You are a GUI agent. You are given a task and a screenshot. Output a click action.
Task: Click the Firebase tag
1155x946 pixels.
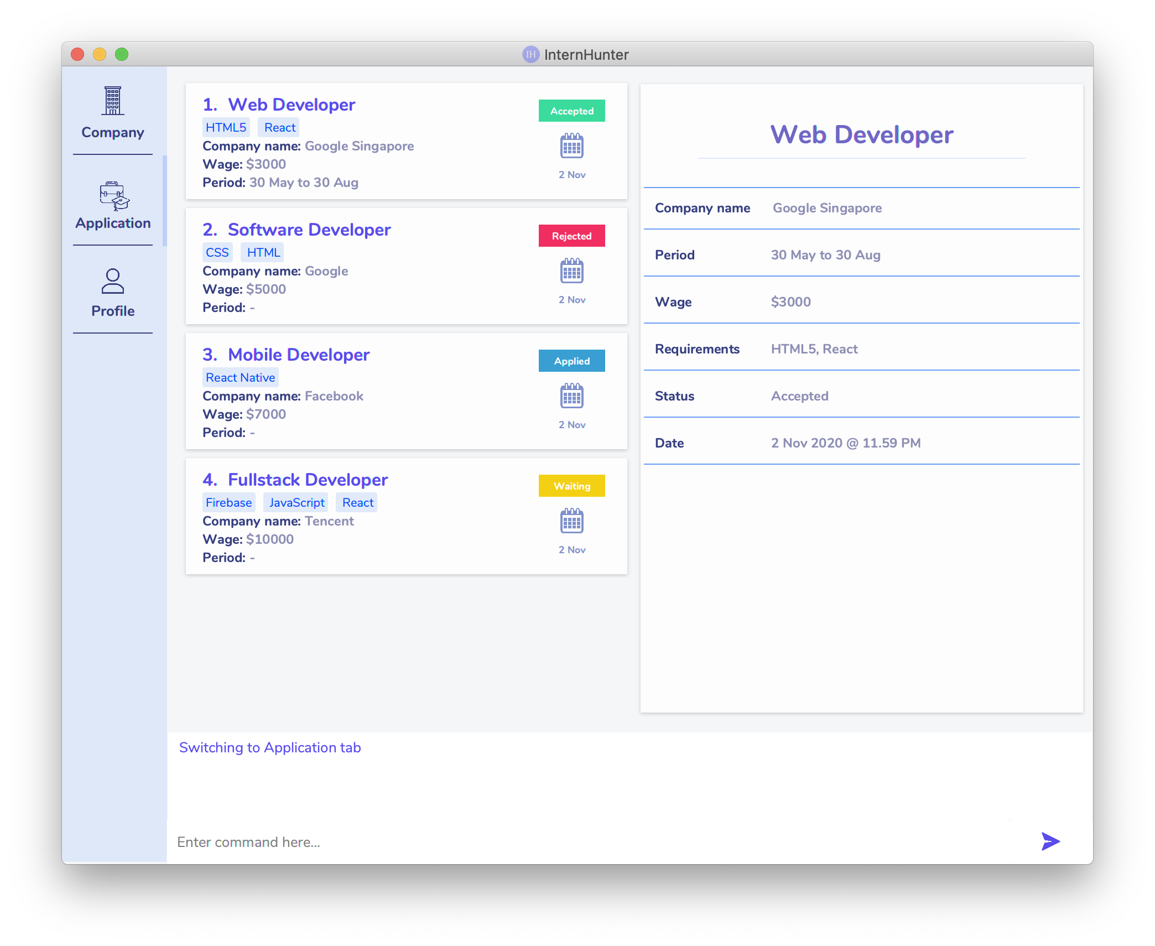pyautogui.click(x=228, y=502)
